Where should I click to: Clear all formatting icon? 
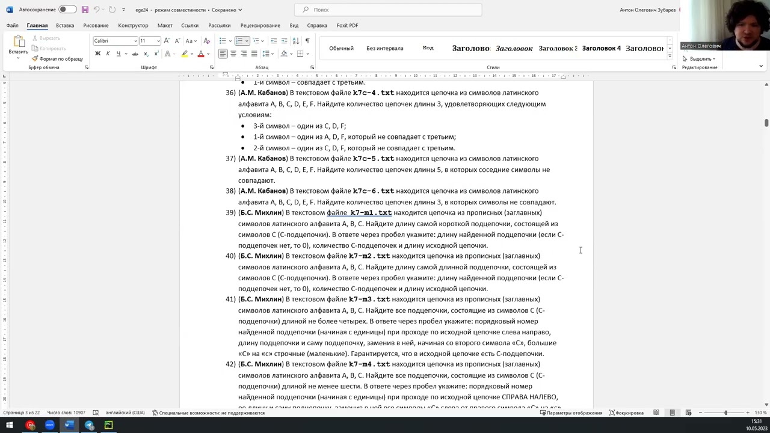[207, 41]
